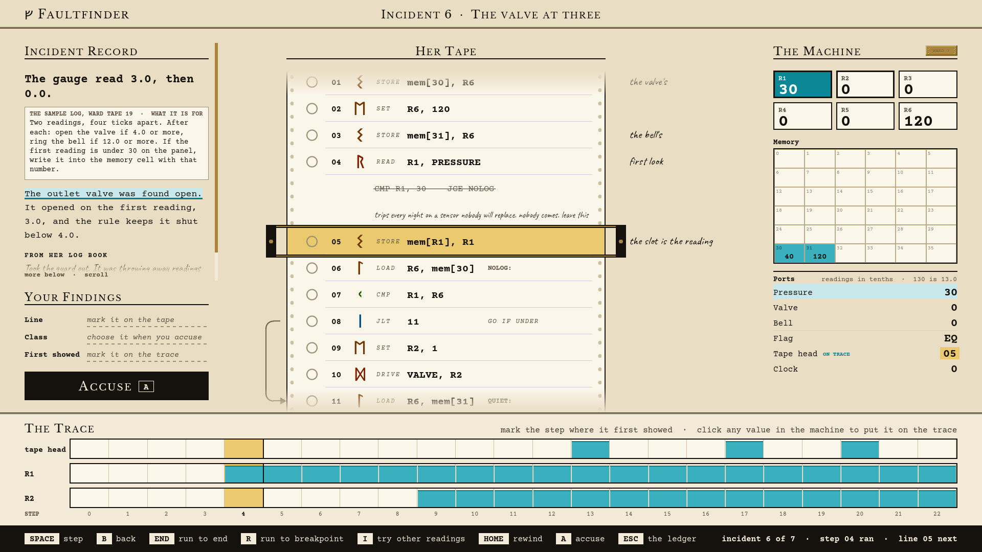Image resolution: width=982 pixels, height=552 pixels.
Task: Toggle breakpoint circle on line 03
Action: pos(312,135)
